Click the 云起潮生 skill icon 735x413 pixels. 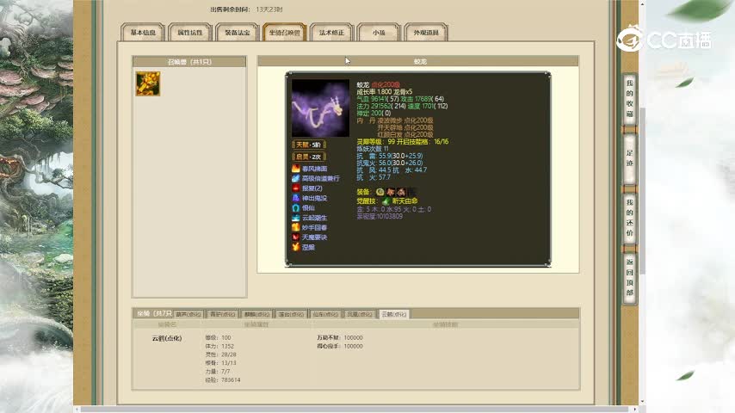pos(296,218)
